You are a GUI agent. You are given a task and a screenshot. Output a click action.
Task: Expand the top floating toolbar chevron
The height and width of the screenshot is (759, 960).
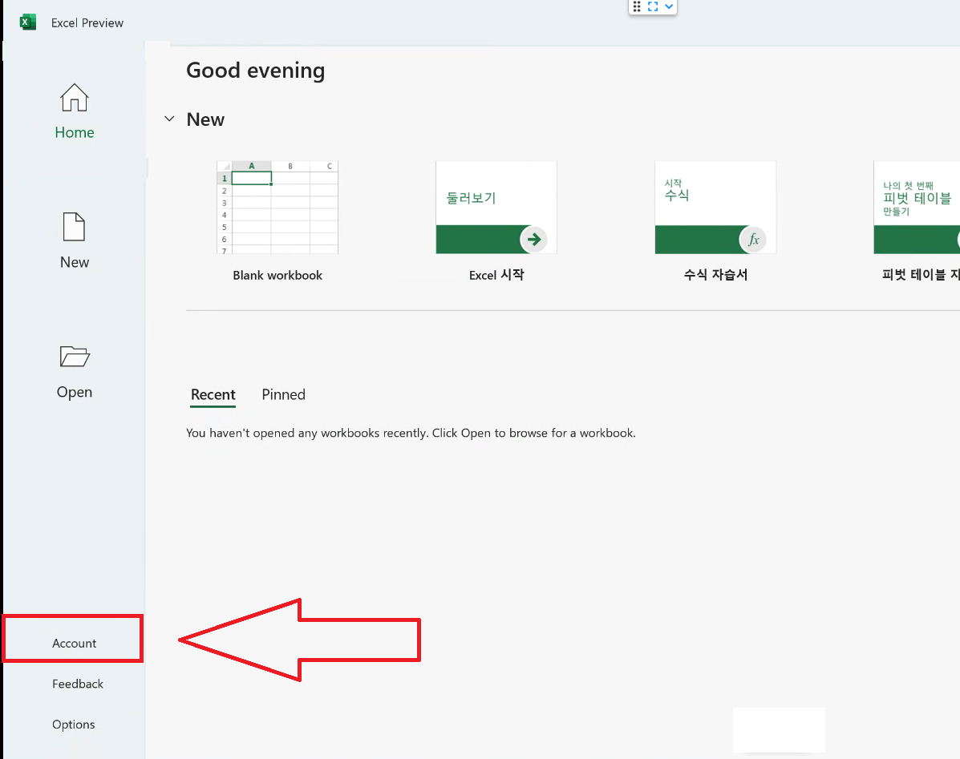[x=669, y=6]
